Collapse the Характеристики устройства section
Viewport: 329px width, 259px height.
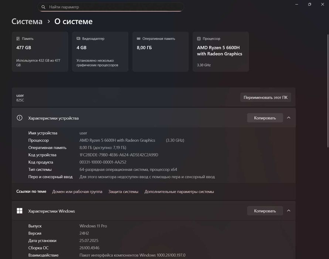(x=289, y=118)
